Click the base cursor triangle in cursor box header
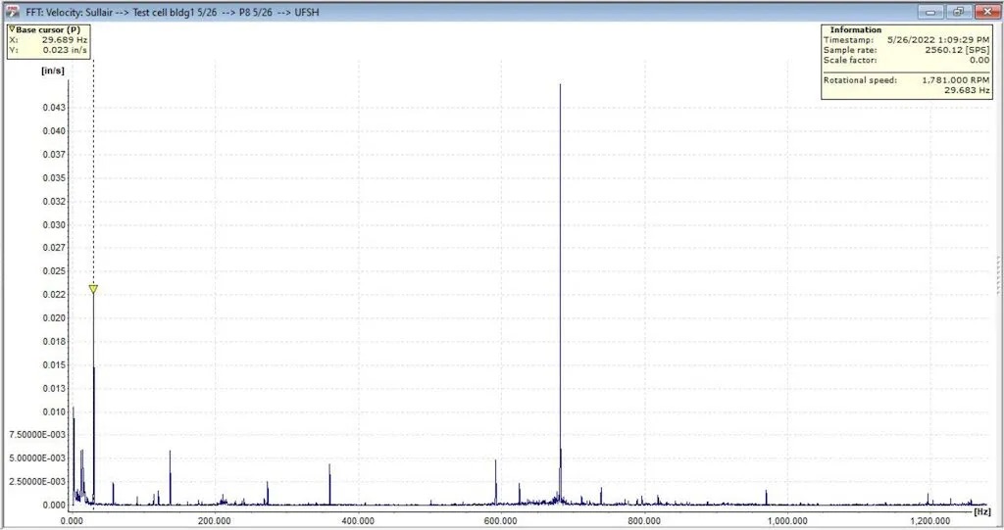The height and width of the screenshot is (530, 1004). 12,29
